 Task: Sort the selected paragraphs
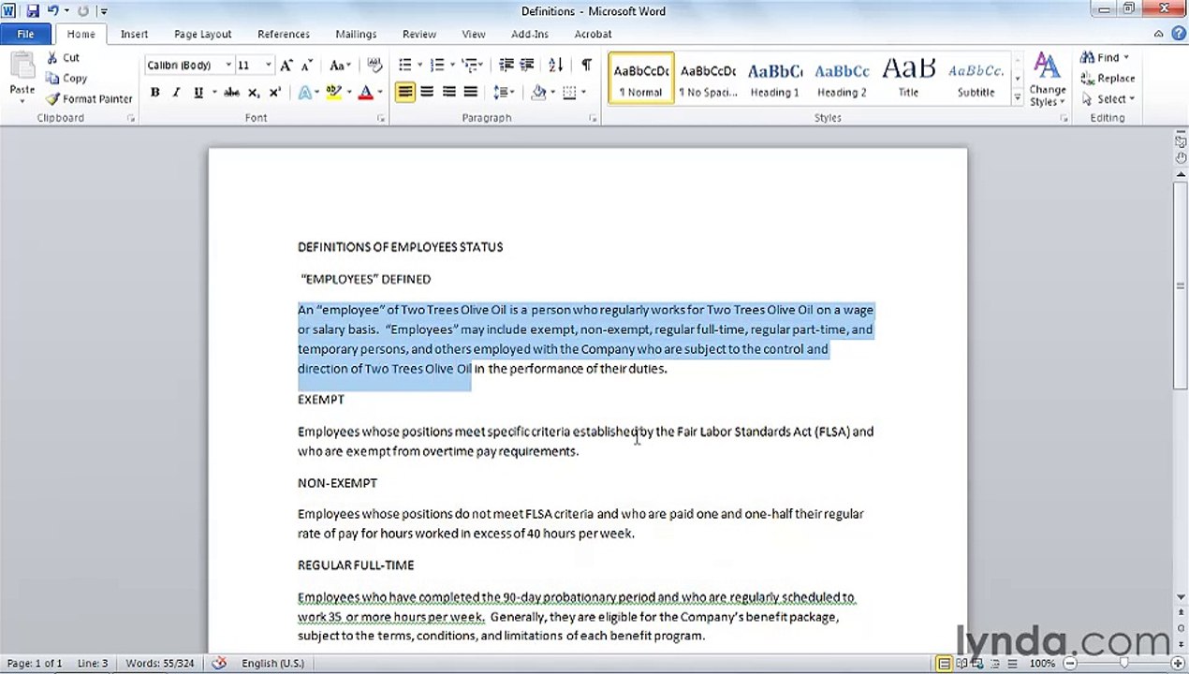pos(555,66)
